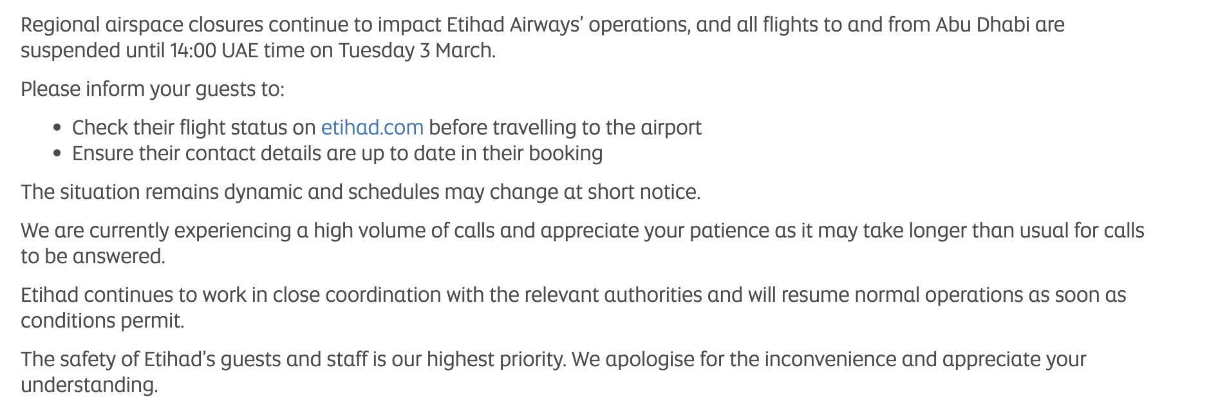
Task: Click 'Check their flight status on' text
Action: coord(193,127)
